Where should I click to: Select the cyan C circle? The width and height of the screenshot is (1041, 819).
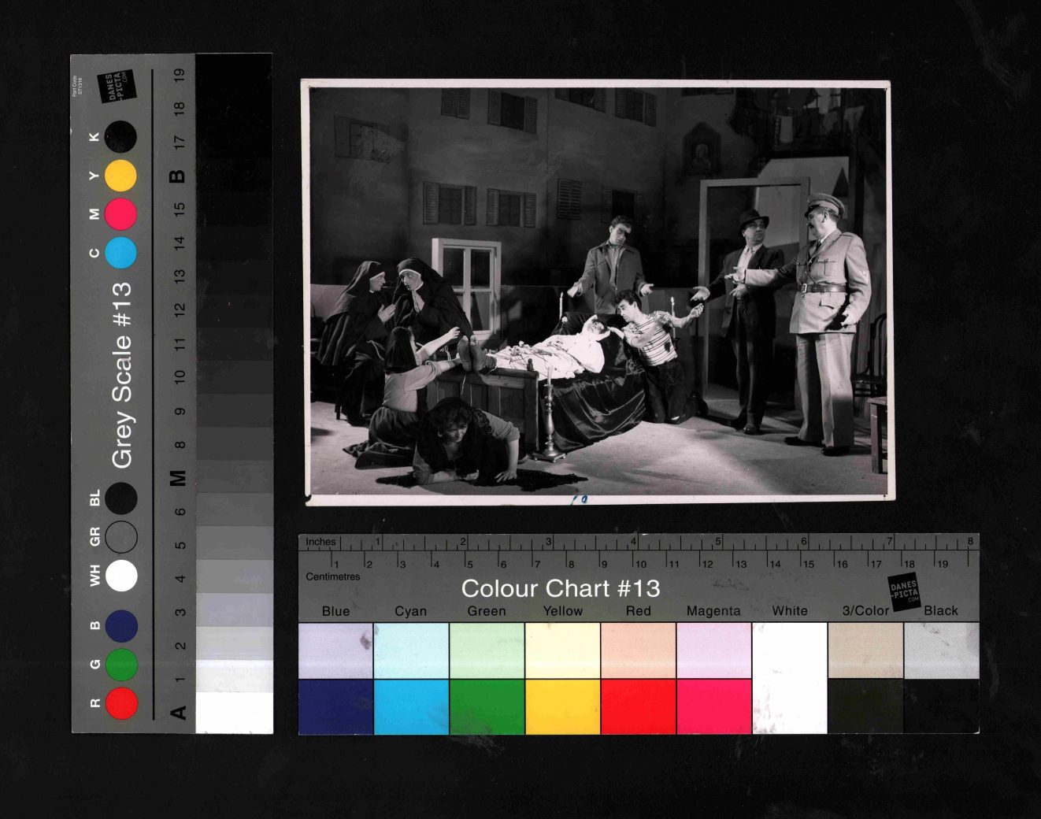120,253
